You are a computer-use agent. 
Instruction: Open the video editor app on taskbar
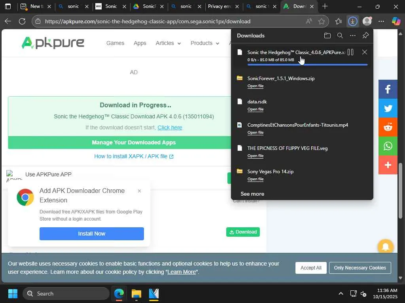click(154, 294)
